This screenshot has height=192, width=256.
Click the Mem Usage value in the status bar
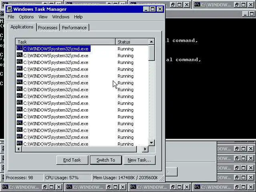pyautogui.click(x=126, y=178)
